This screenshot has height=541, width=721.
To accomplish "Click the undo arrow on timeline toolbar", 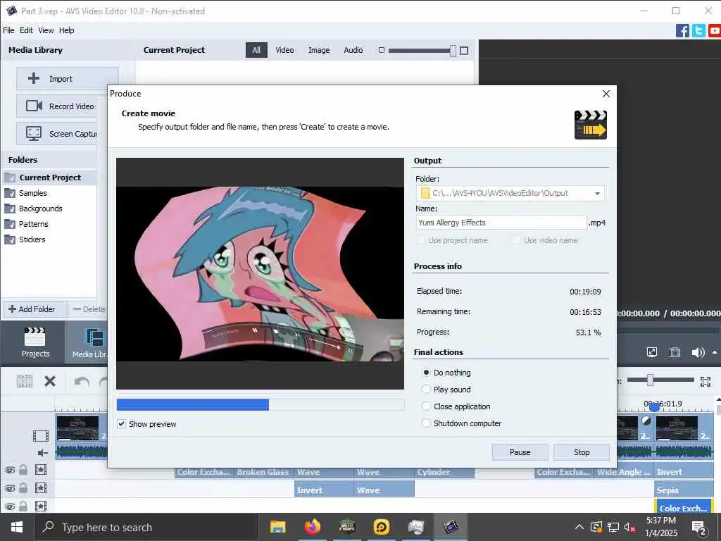I will (x=82, y=381).
